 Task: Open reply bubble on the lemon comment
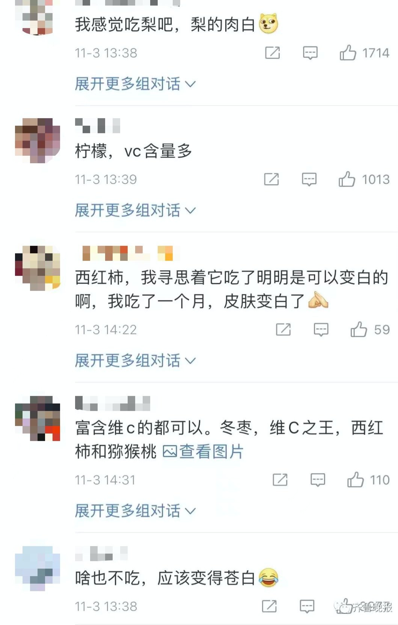[x=309, y=179]
